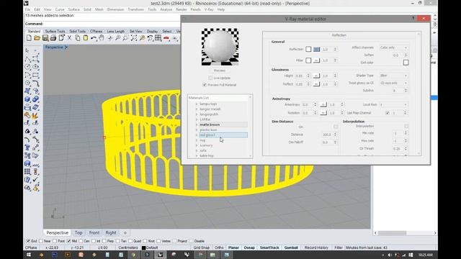
Task: Expand the table top material
Action: coord(197,155)
